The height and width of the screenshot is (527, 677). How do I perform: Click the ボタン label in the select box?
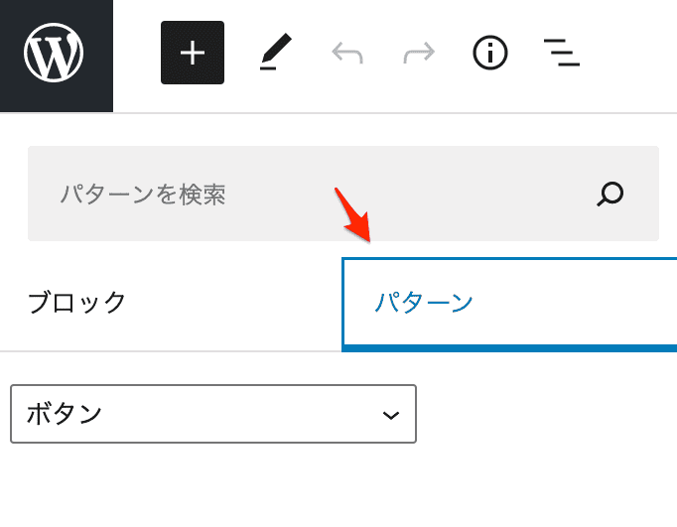pos(64,414)
